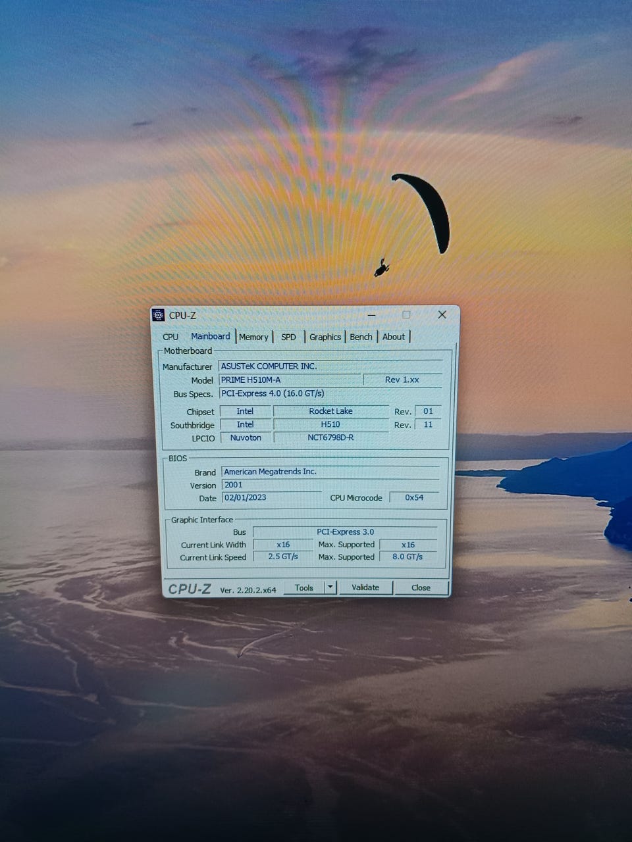Image resolution: width=632 pixels, height=842 pixels.
Task: Click the Current Link Speed 2.5 GT/s value
Action: point(283,557)
